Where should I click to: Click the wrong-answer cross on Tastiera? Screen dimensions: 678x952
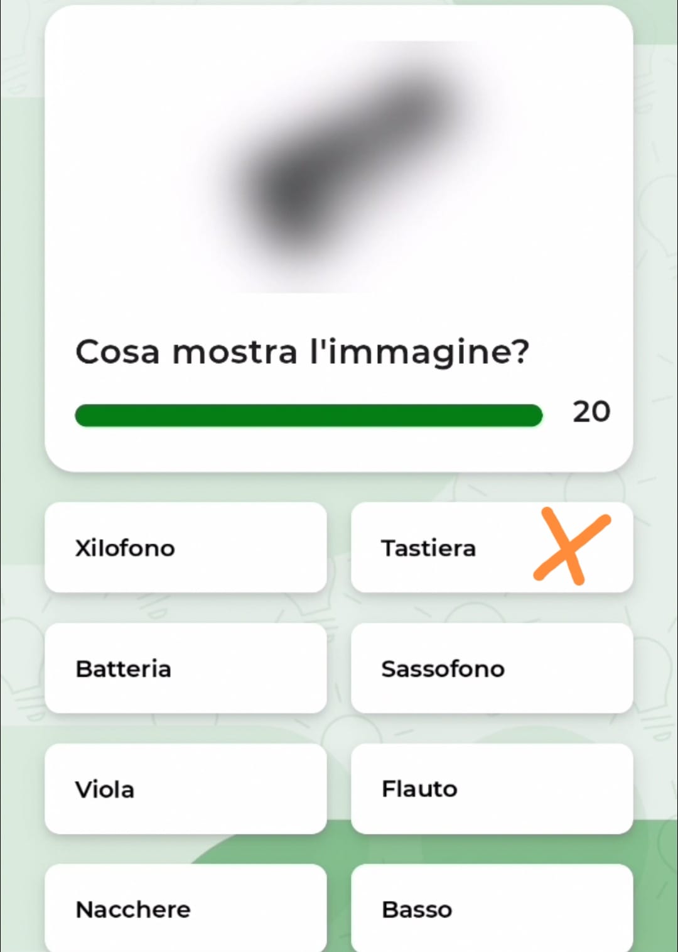click(x=571, y=546)
